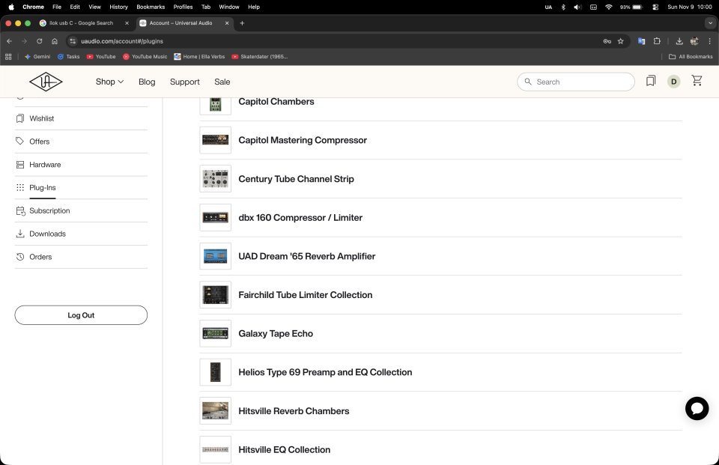719x465 pixels.
Task: Expand the Shop dropdown menu
Action: tap(109, 82)
